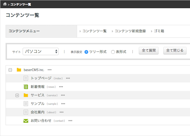The image size is (190, 136).
Task: Open コンテンツ新規登録 in the contents menu
Action: click(130, 31)
